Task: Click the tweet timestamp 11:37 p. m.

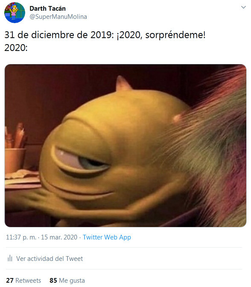Action: pos(21,237)
